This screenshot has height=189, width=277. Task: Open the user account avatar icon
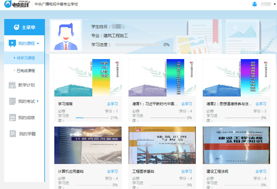(254, 4)
